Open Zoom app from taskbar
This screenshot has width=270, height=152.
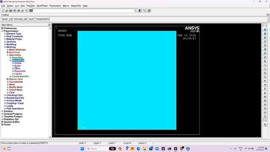(x=188, y=149)
